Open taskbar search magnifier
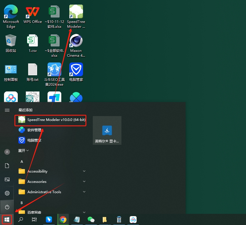Viewport: 246px width, 225px height. point(21,219)
